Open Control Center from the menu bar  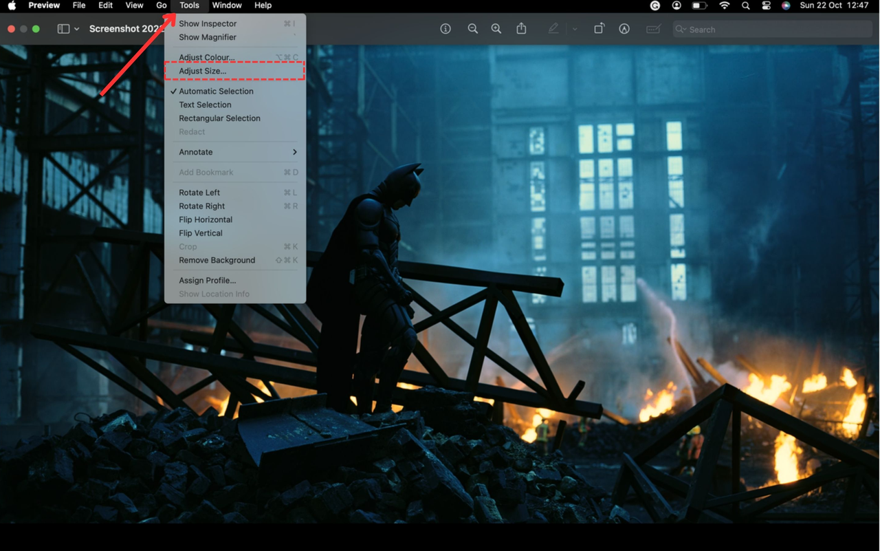pyautogui.click(x=766, y=6)
